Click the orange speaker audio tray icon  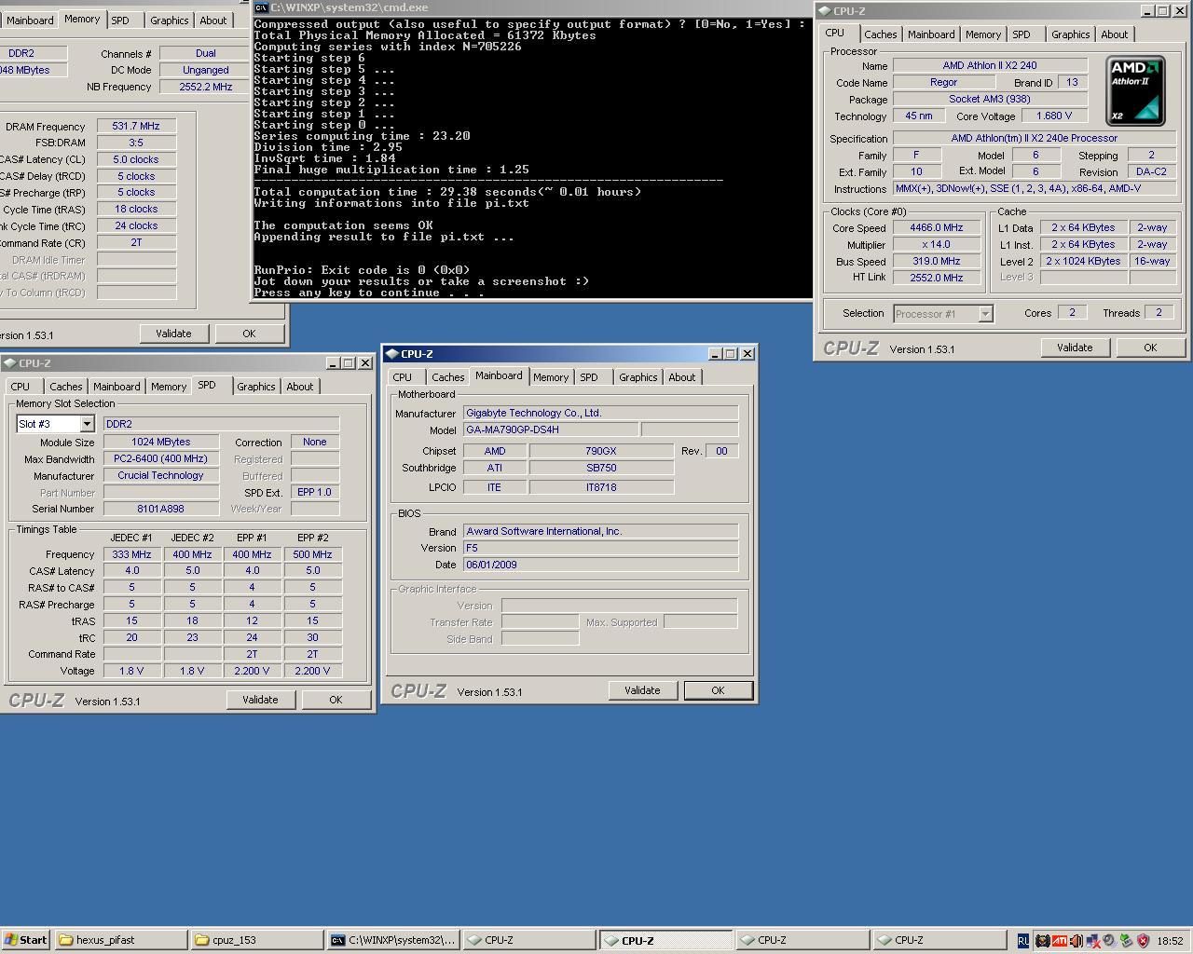point(1076,941)
